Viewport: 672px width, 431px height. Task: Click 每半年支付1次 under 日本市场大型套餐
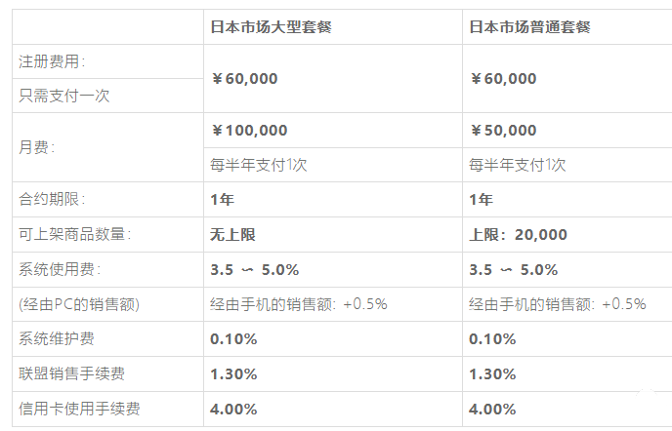259,165
